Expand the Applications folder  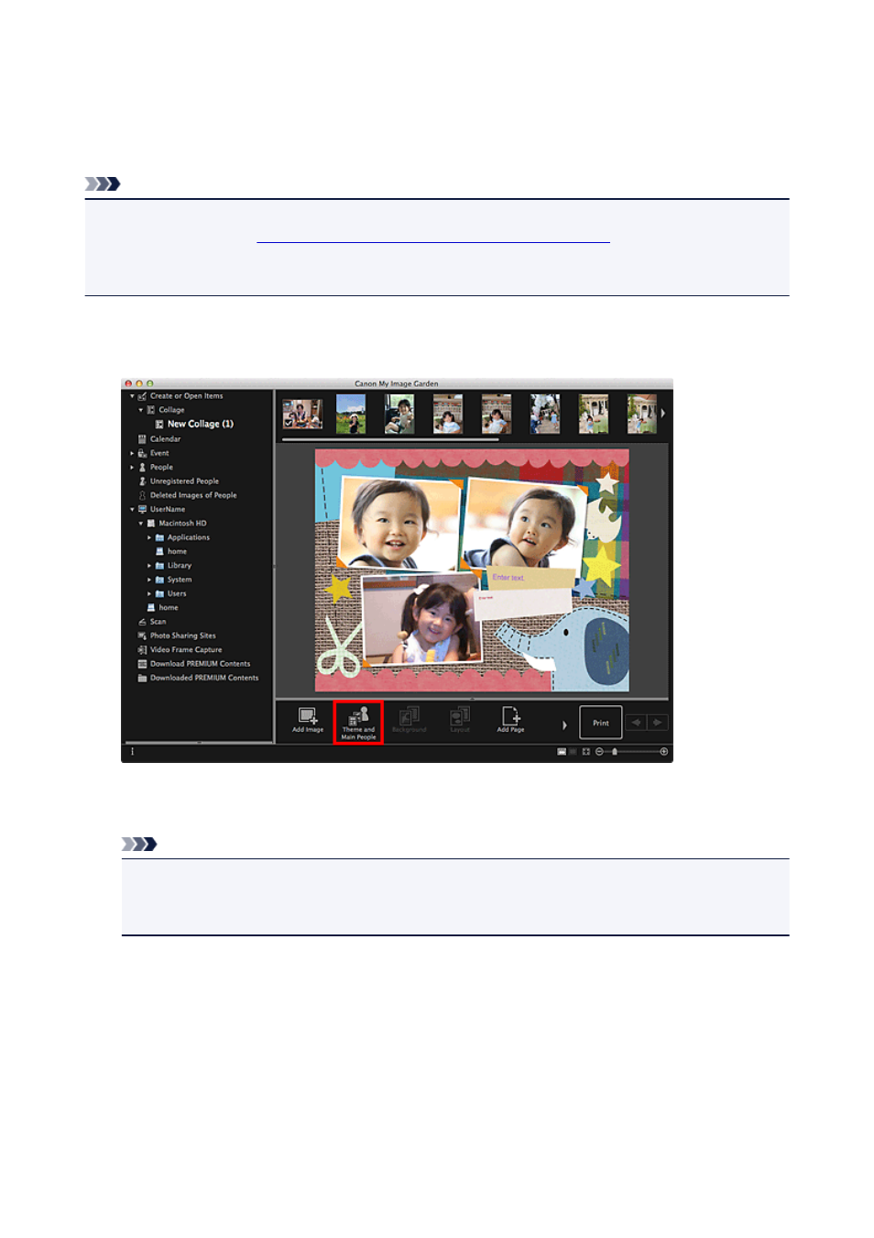[149, 537]
